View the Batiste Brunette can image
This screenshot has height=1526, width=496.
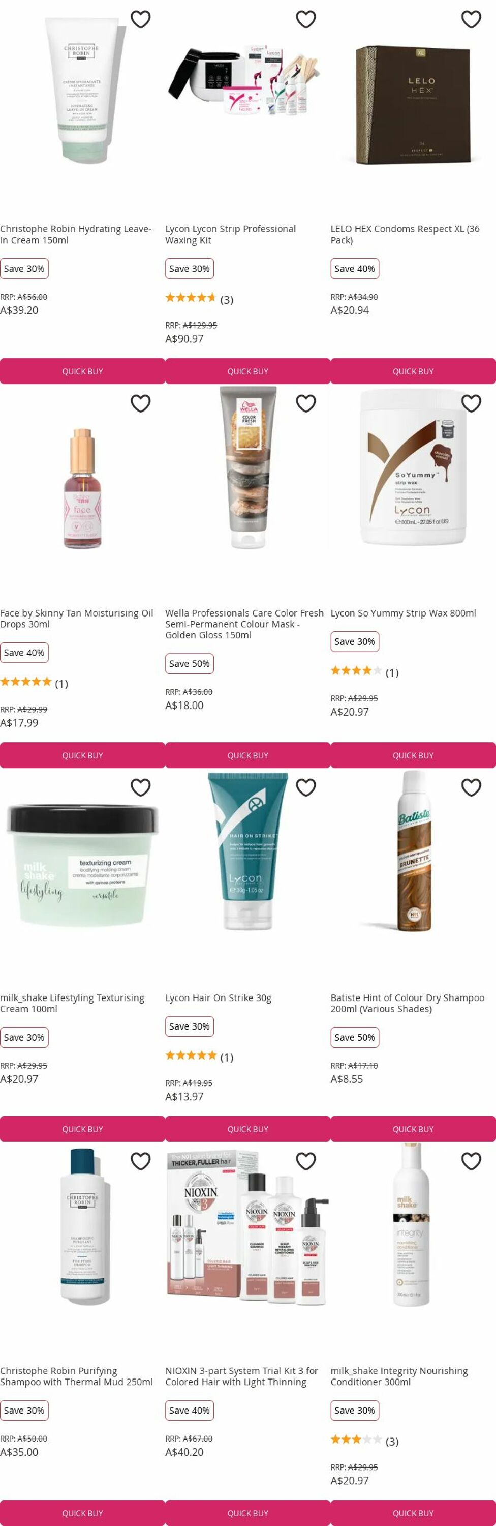(x=413, y=852)
